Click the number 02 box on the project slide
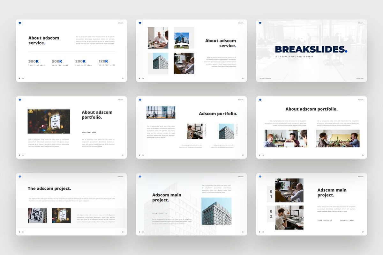Image resolution: width=383 pixels, height=255 pixels. click(x=271, y=214)
